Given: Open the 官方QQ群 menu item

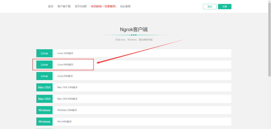Looking at the screenshot, I should click(81, 6).
